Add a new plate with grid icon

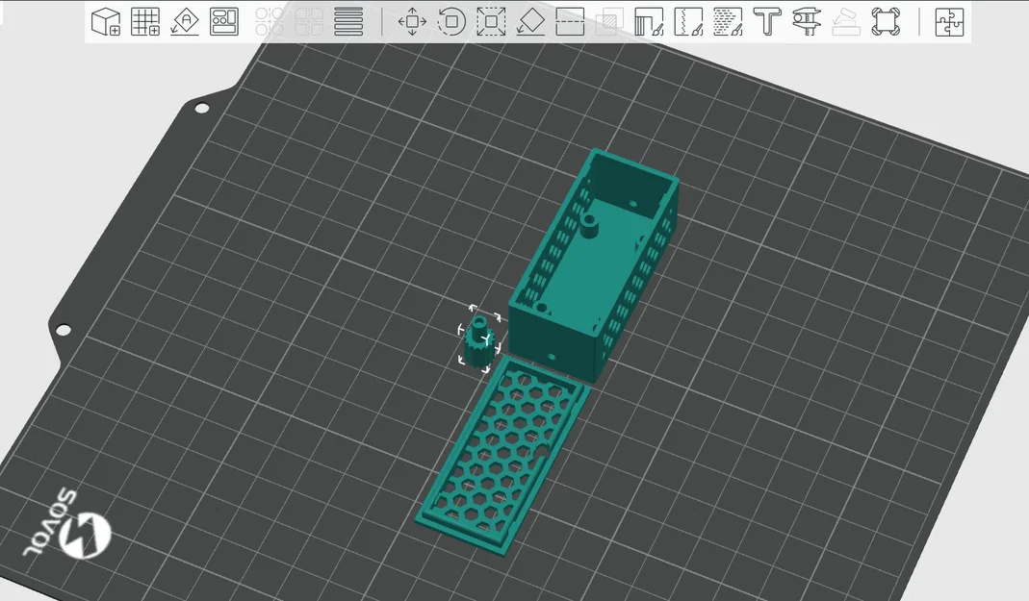145,21
